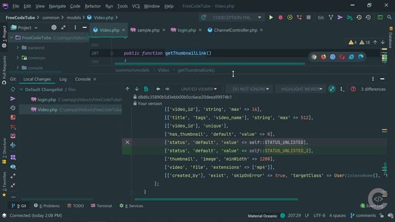The height and width of the screenshot is (222, 395).
Task: Toggle Database tool window sidebar button
Action: point(391,38)
